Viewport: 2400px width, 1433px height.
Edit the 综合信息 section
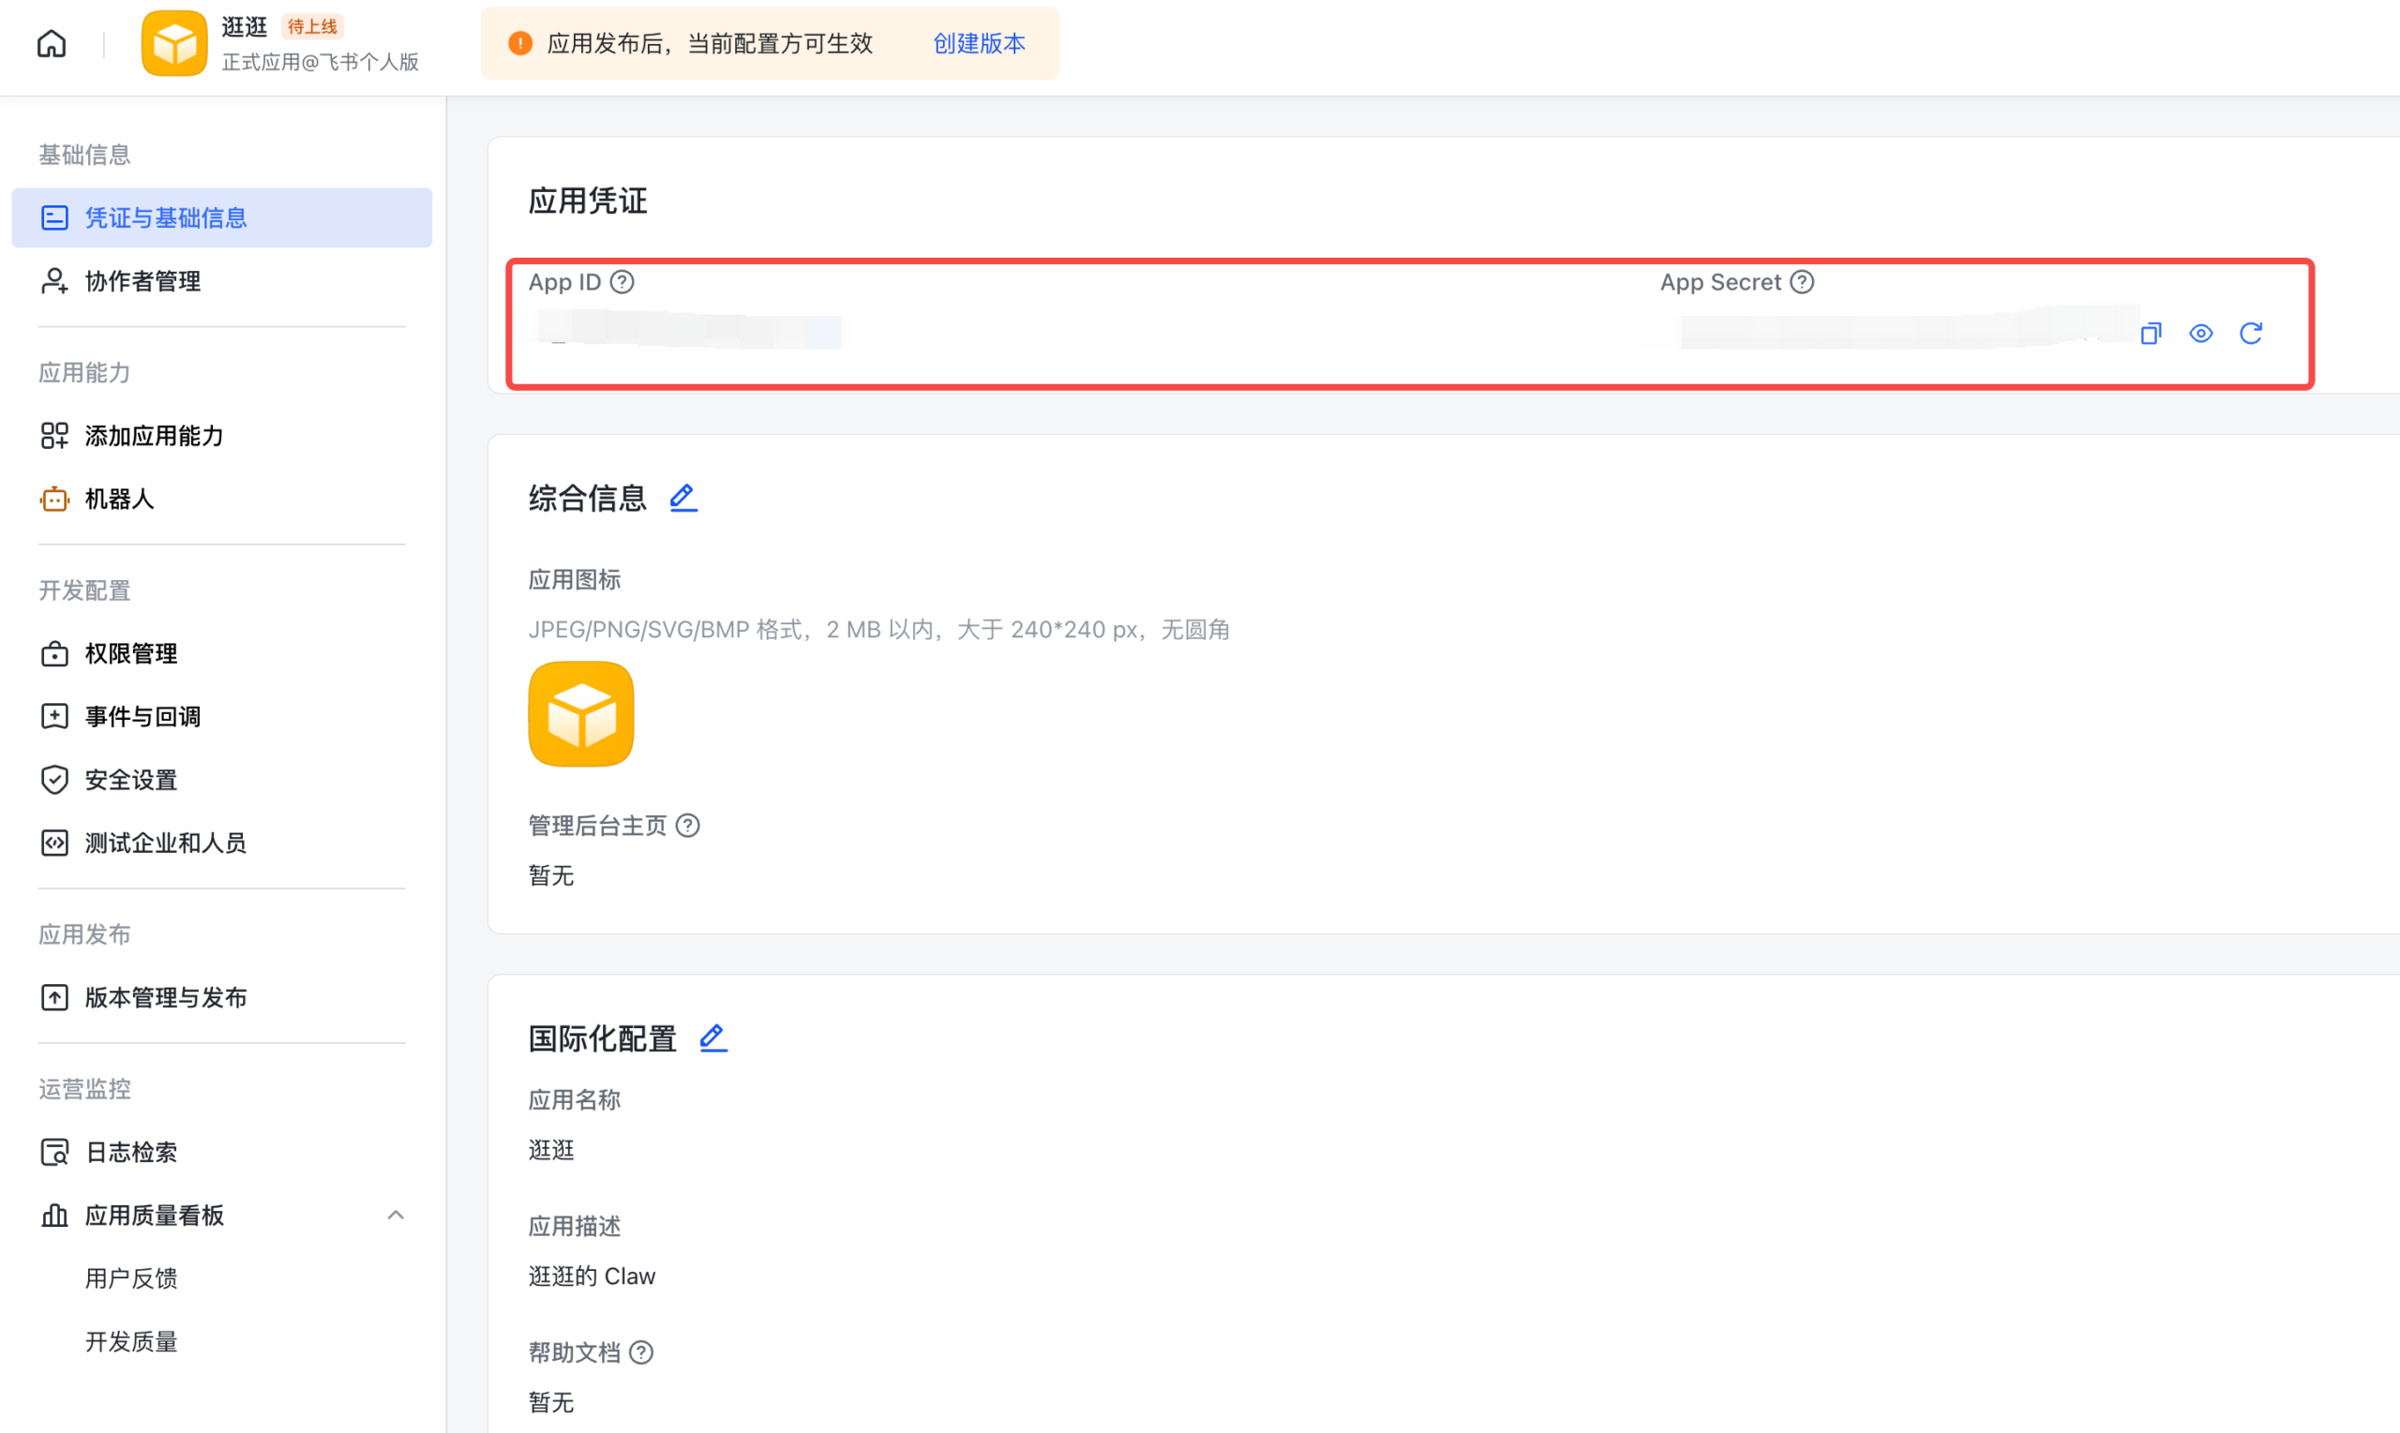coord(682,498)
